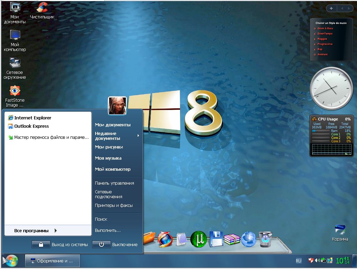Click the right arrow on the gadget bar
The image size is (357, 269).
coord(349,8)
